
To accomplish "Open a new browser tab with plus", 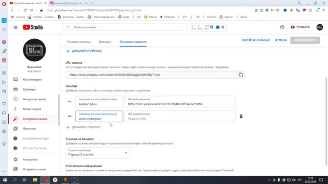I will [x=92, y=3].
